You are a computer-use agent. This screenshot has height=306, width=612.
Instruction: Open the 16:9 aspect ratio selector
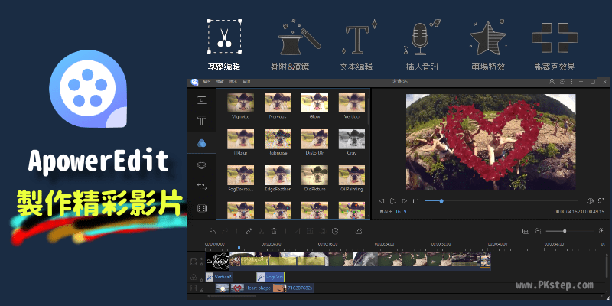tap(400, 212)
